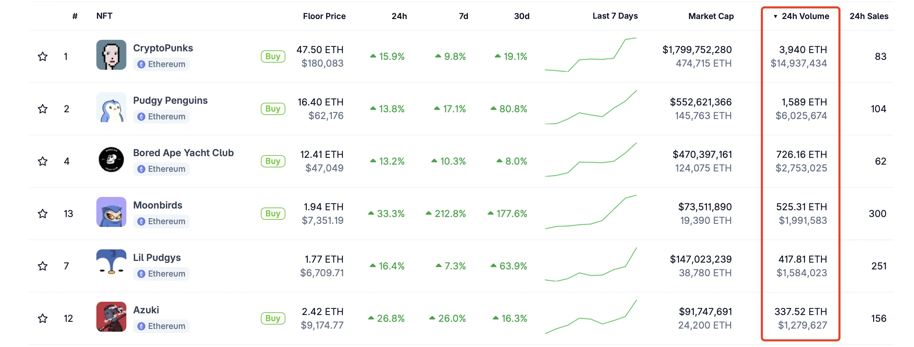Click the Ethereum icon beside Moonbirds
The height and width of the screenshot is (347, 914).
[x=161, y=221]
